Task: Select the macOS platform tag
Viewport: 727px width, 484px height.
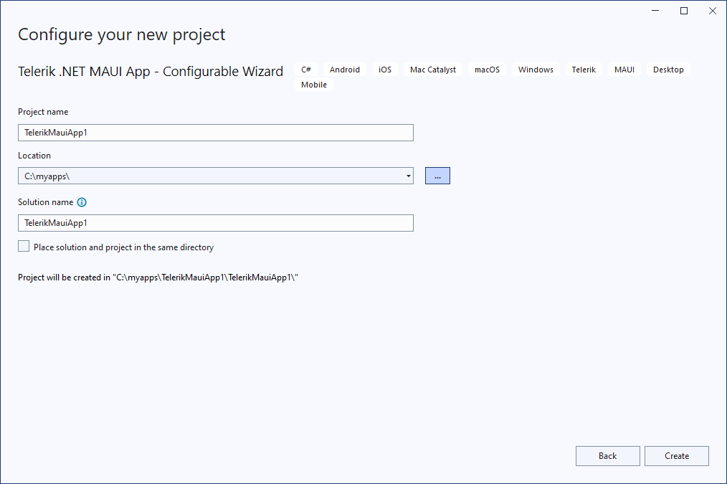Action: pos(487,69)
